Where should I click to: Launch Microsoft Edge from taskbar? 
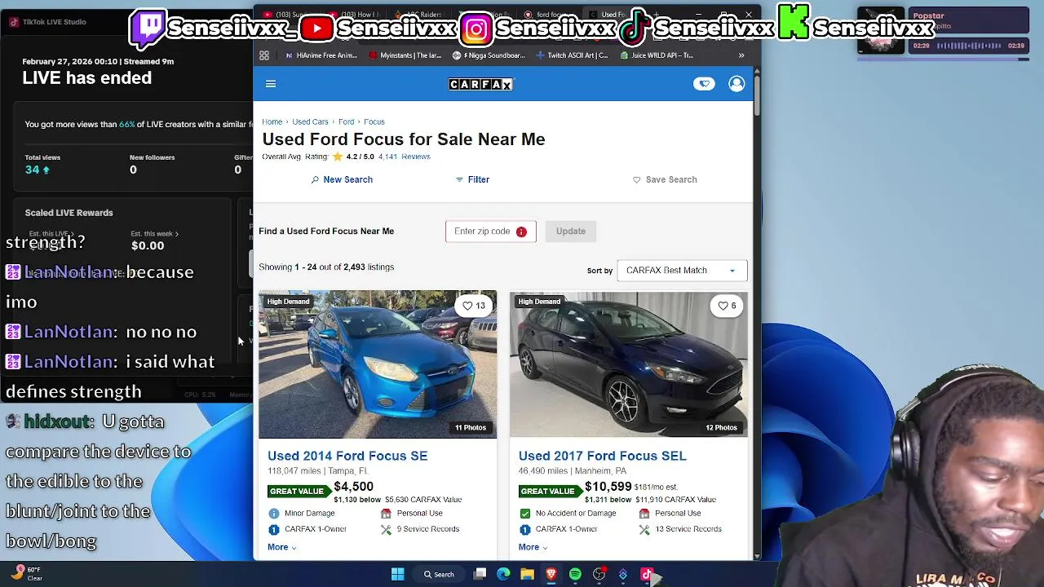coord(503,575)
